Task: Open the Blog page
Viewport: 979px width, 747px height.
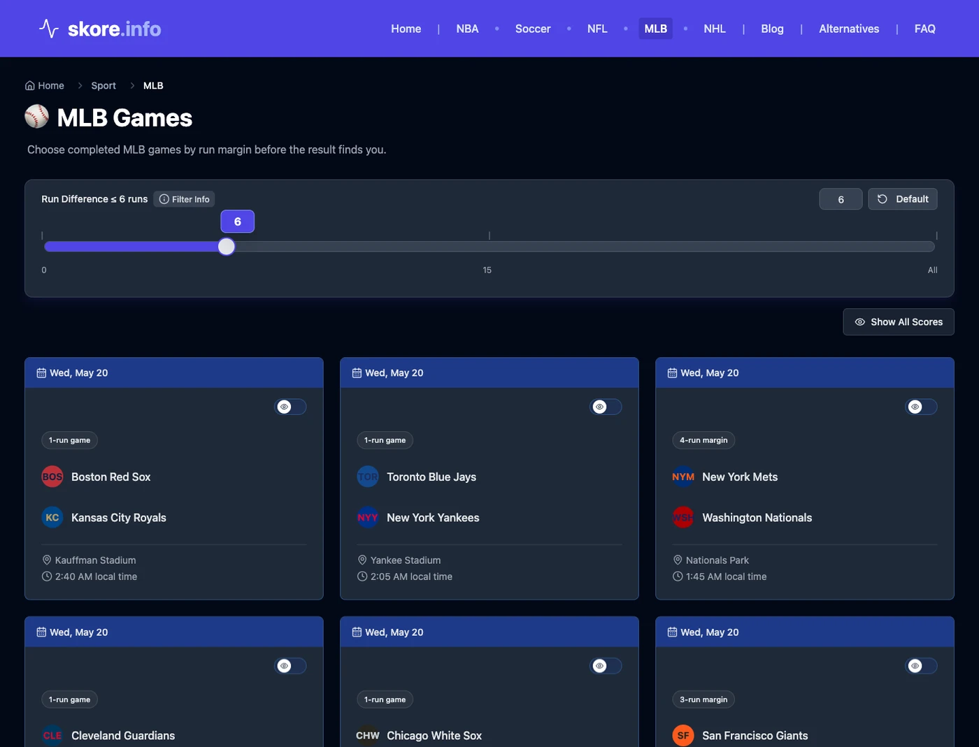Action: [773, 29]
